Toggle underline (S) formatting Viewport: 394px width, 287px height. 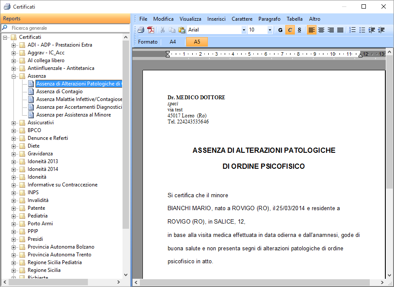tap(299, 30)
